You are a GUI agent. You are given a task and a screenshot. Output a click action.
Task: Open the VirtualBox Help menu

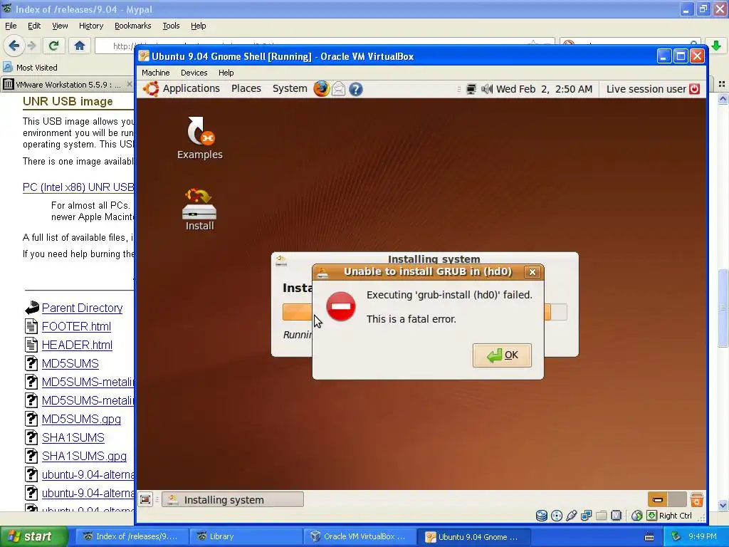226,73
